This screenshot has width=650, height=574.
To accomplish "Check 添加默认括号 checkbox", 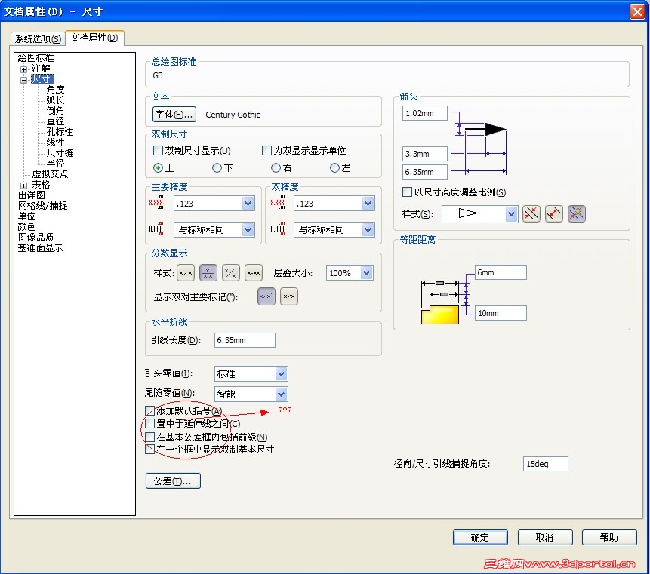I will 149,410.
